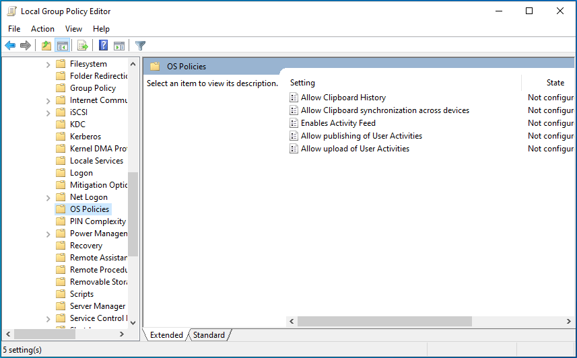Switch to the Standard tab
The height and width of the screenshot is (358, 577).
[x=209, y=335]
